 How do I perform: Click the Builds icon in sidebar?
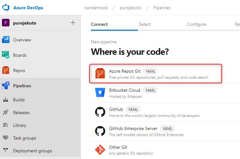(6, 100)
